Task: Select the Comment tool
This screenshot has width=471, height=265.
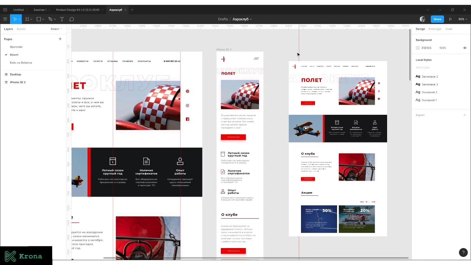Action: click(72, 19)
